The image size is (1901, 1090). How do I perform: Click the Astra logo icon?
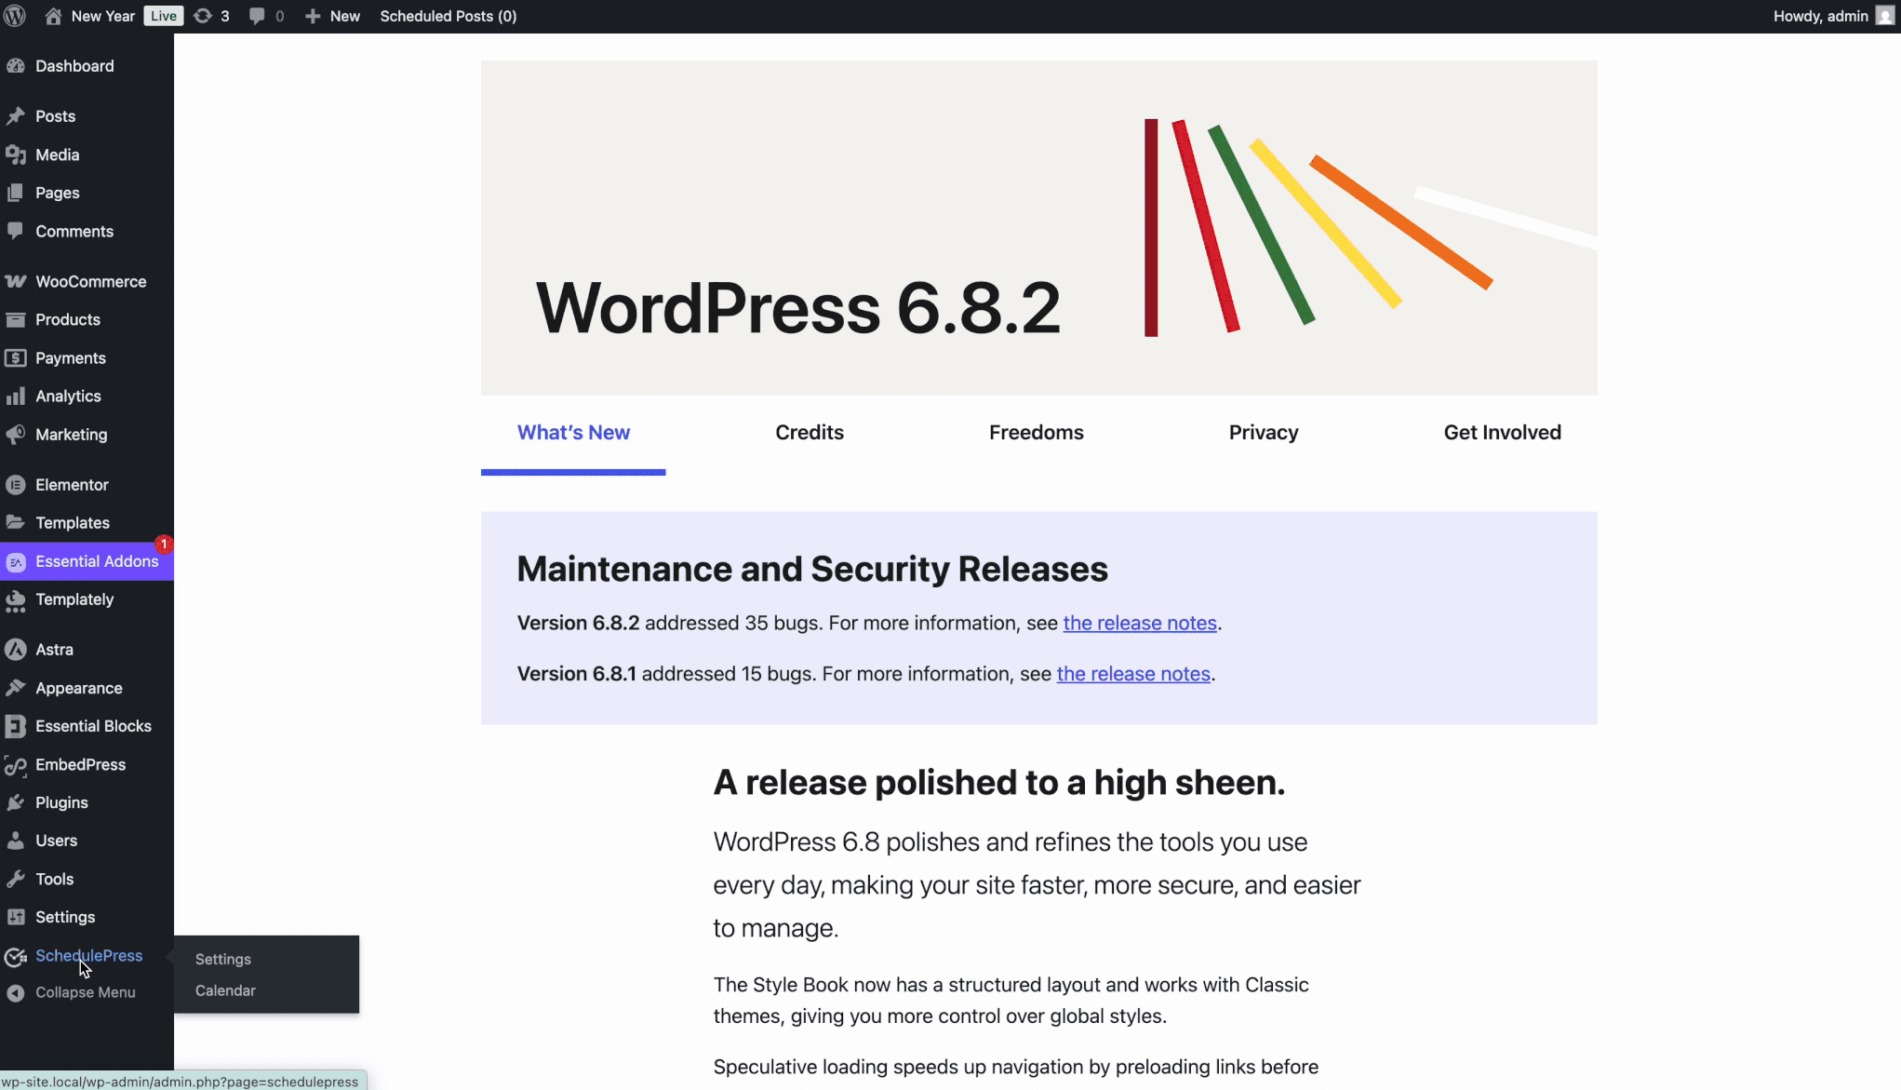pos(16,650)
